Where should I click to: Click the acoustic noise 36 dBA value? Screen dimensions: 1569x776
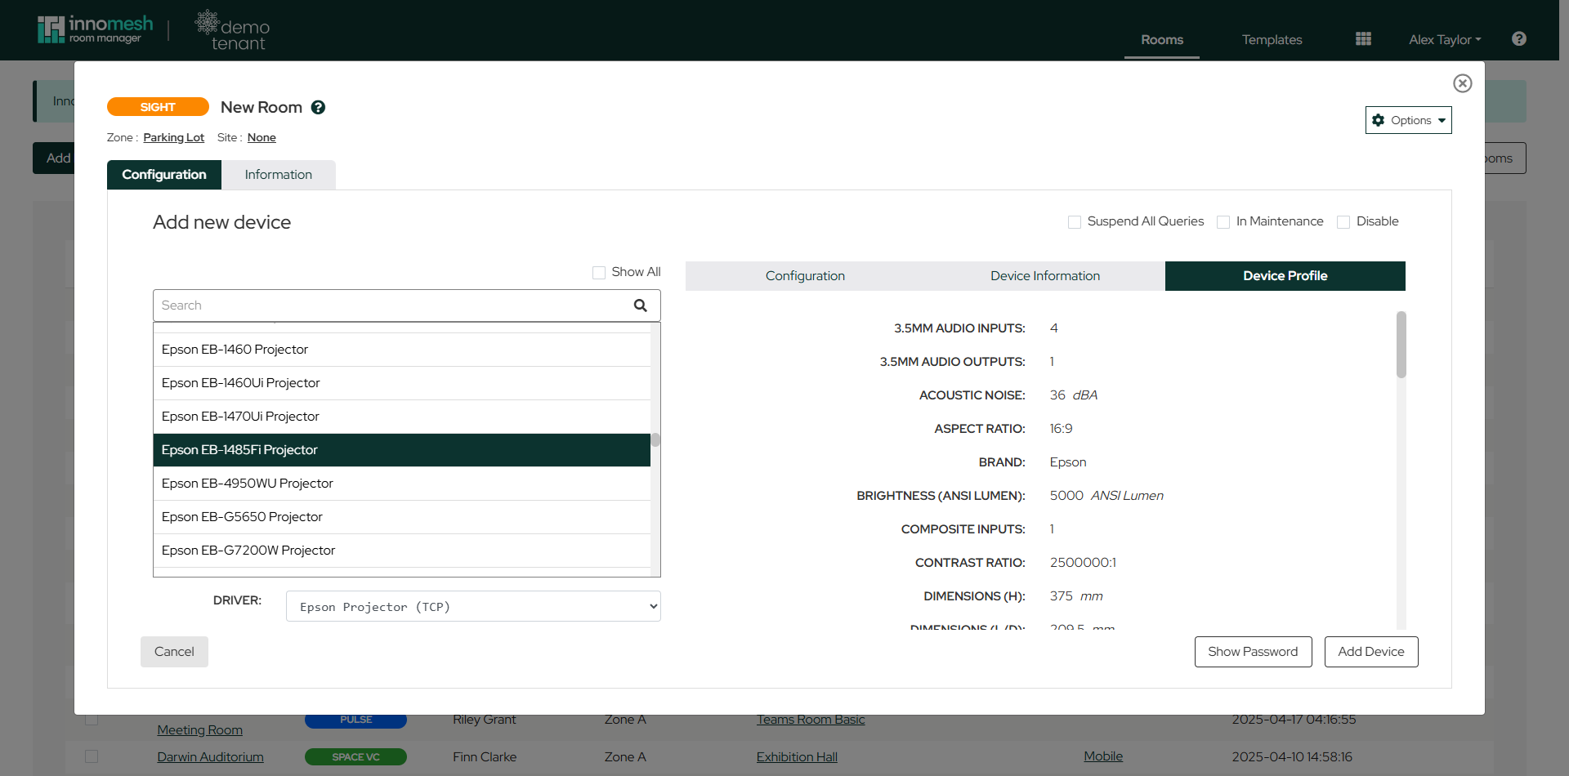[1074, 395]
